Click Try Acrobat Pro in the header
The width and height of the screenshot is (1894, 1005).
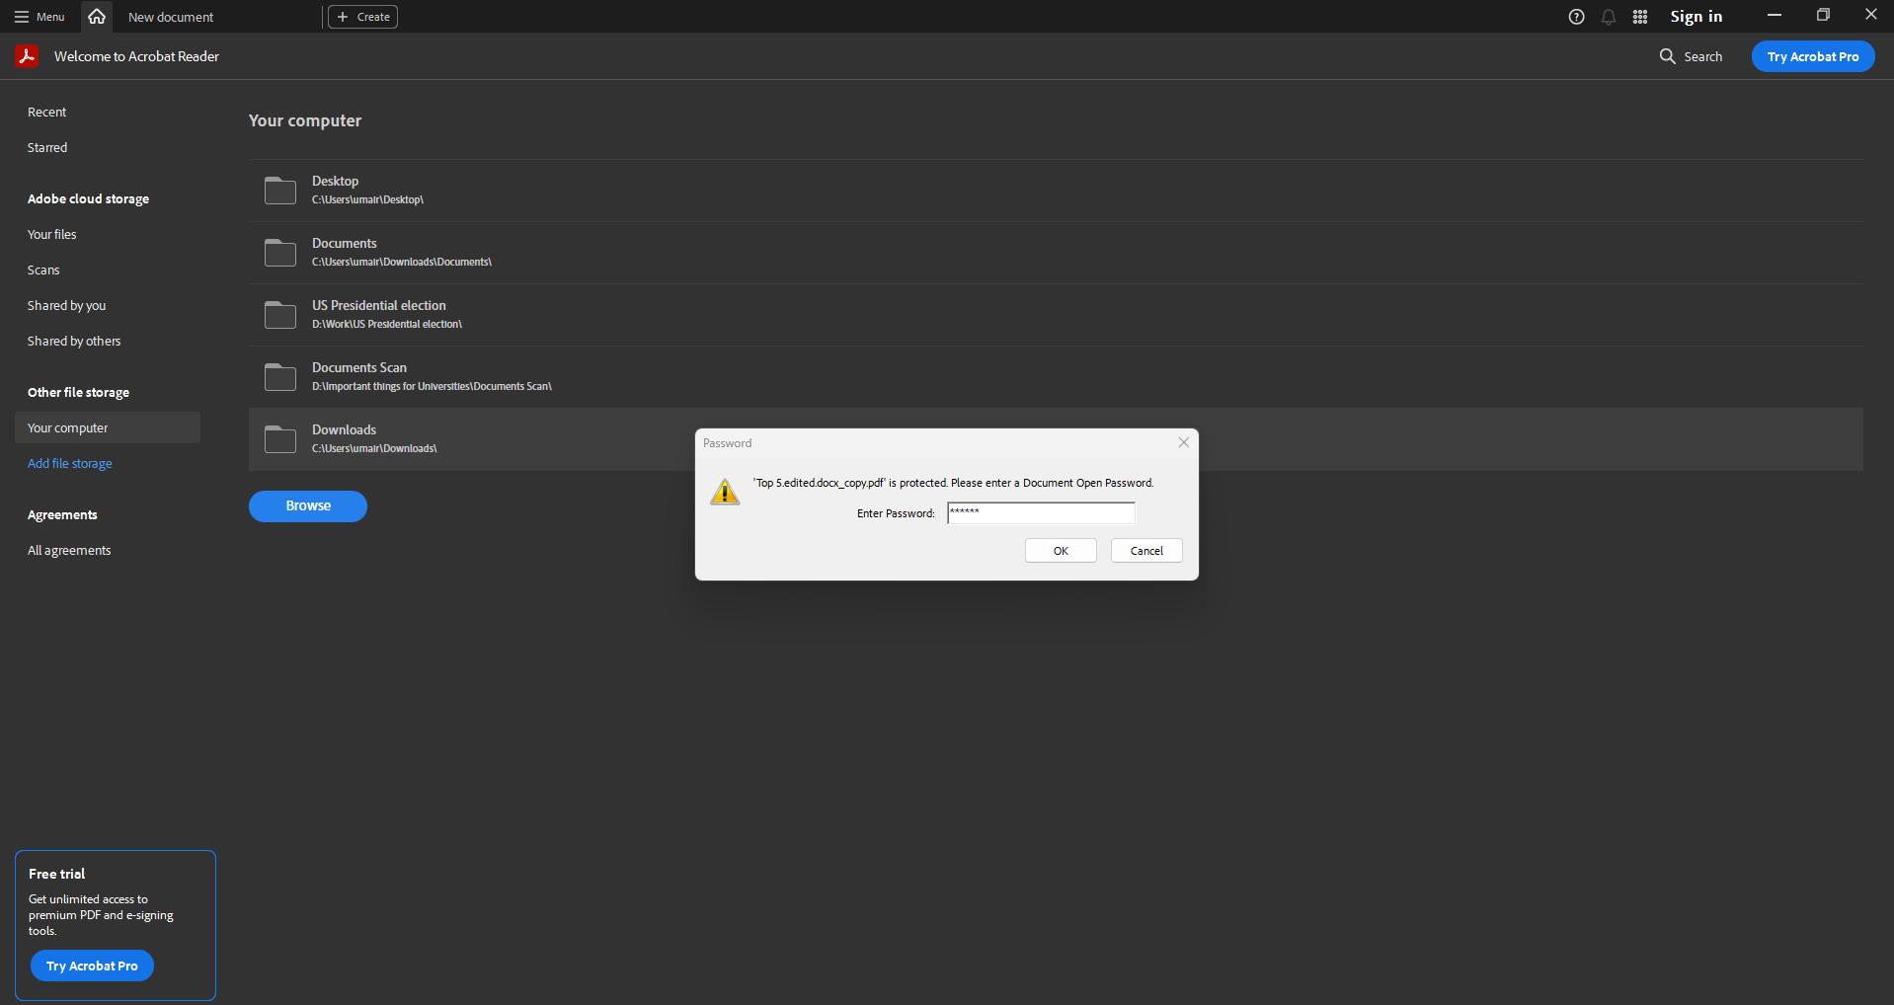(1813, 56)
